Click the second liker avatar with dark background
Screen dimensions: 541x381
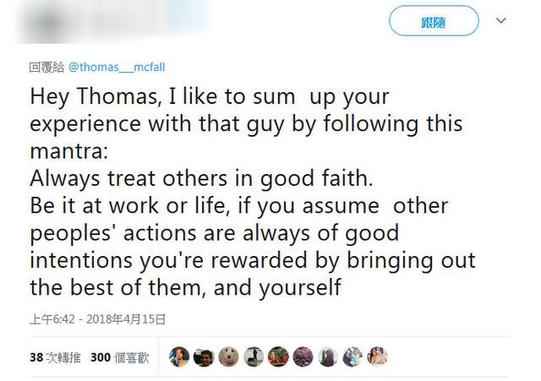204,357
